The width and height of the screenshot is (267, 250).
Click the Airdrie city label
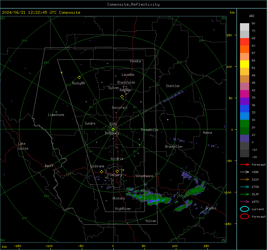(x=117, y=159)
